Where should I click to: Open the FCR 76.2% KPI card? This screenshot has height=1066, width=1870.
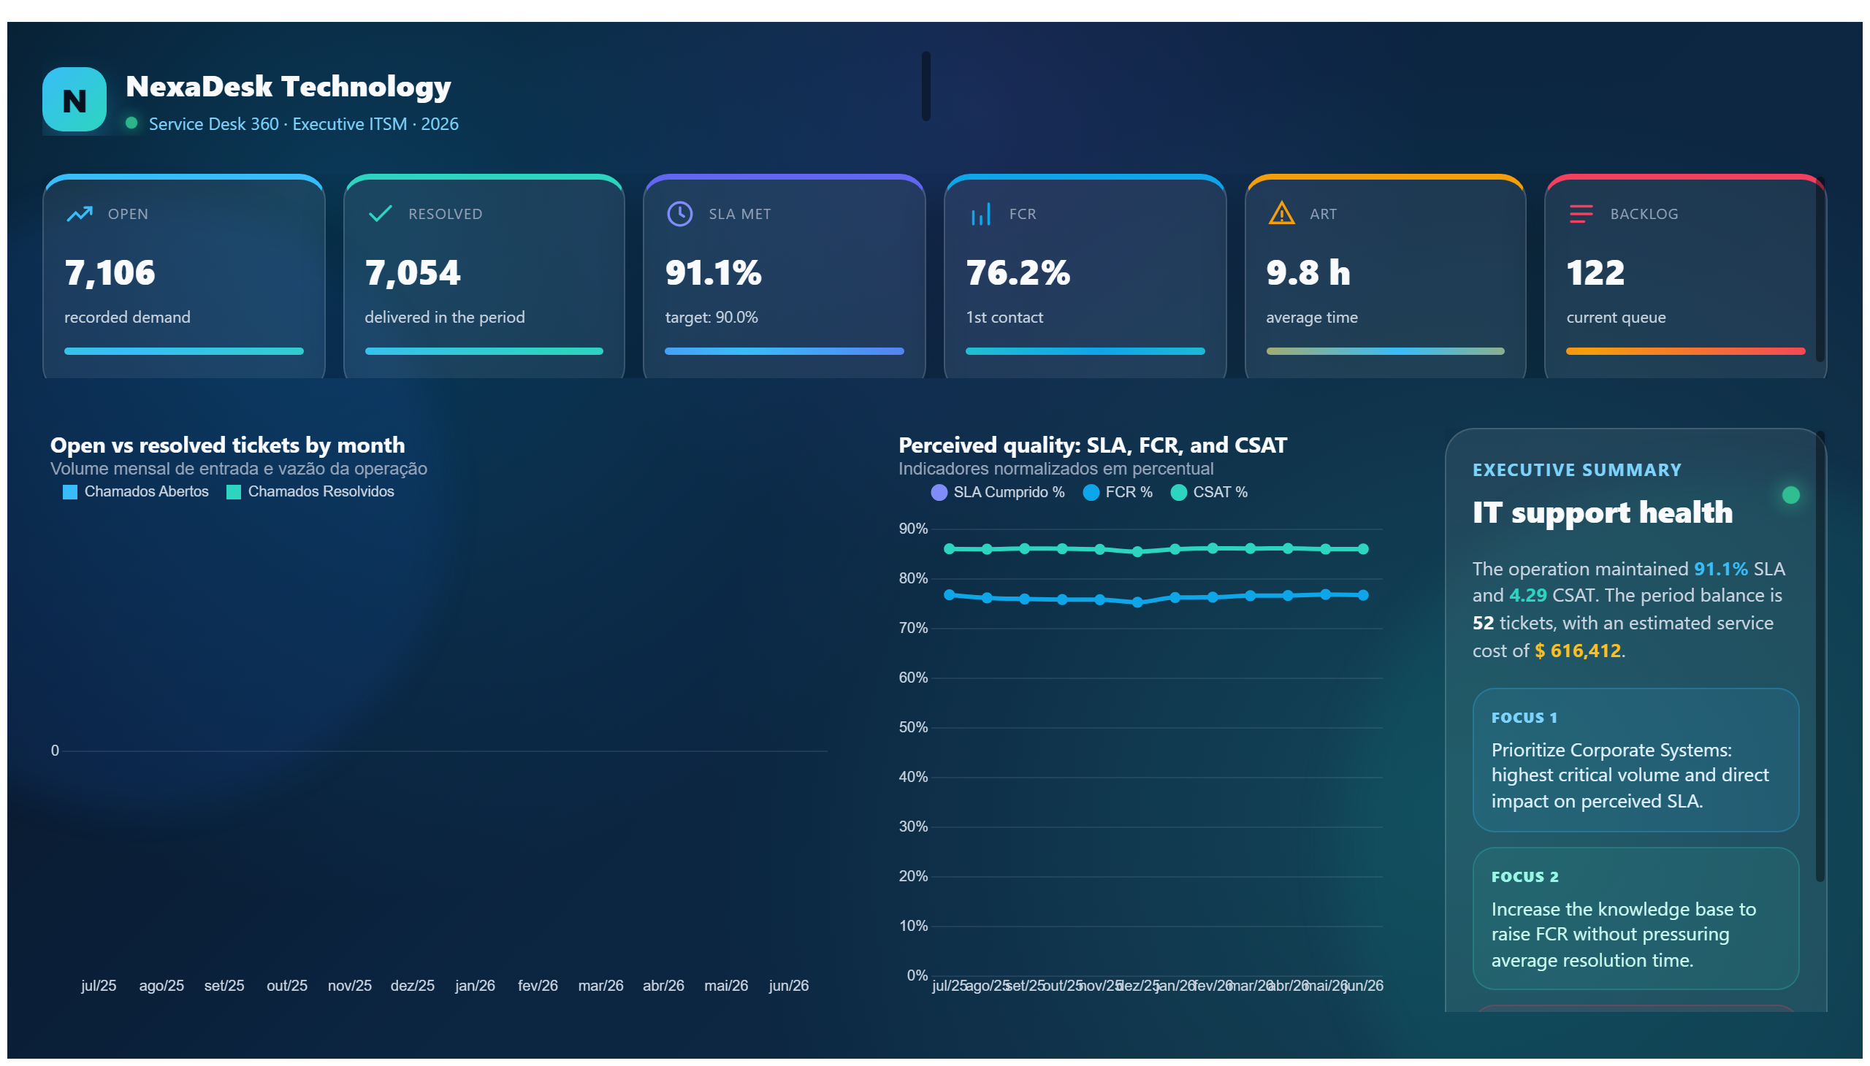1085,277
